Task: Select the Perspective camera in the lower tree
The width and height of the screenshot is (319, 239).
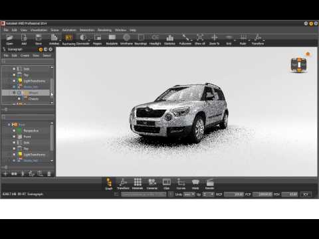Action: tap(31, 131)
